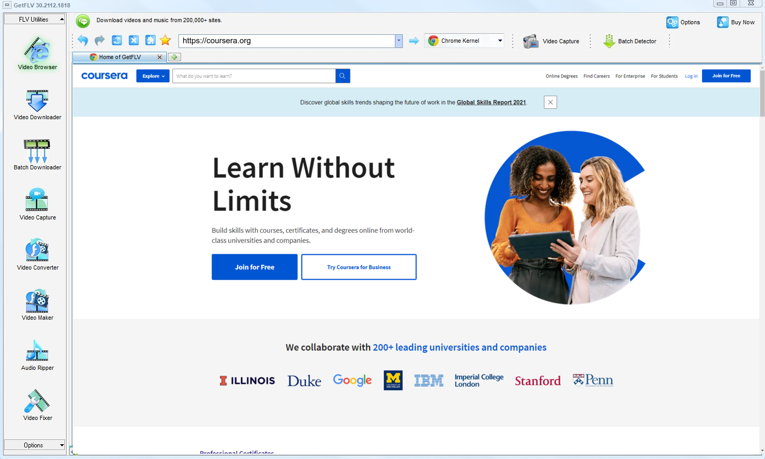765x459 pixels.
Task: Open Online Degrees in Coursera navigation
Action: pyautogui.click(x=561, y=76)
